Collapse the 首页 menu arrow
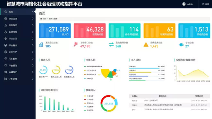Image resolution: width=212 pixels, height=119 pixels. [33, 12]
